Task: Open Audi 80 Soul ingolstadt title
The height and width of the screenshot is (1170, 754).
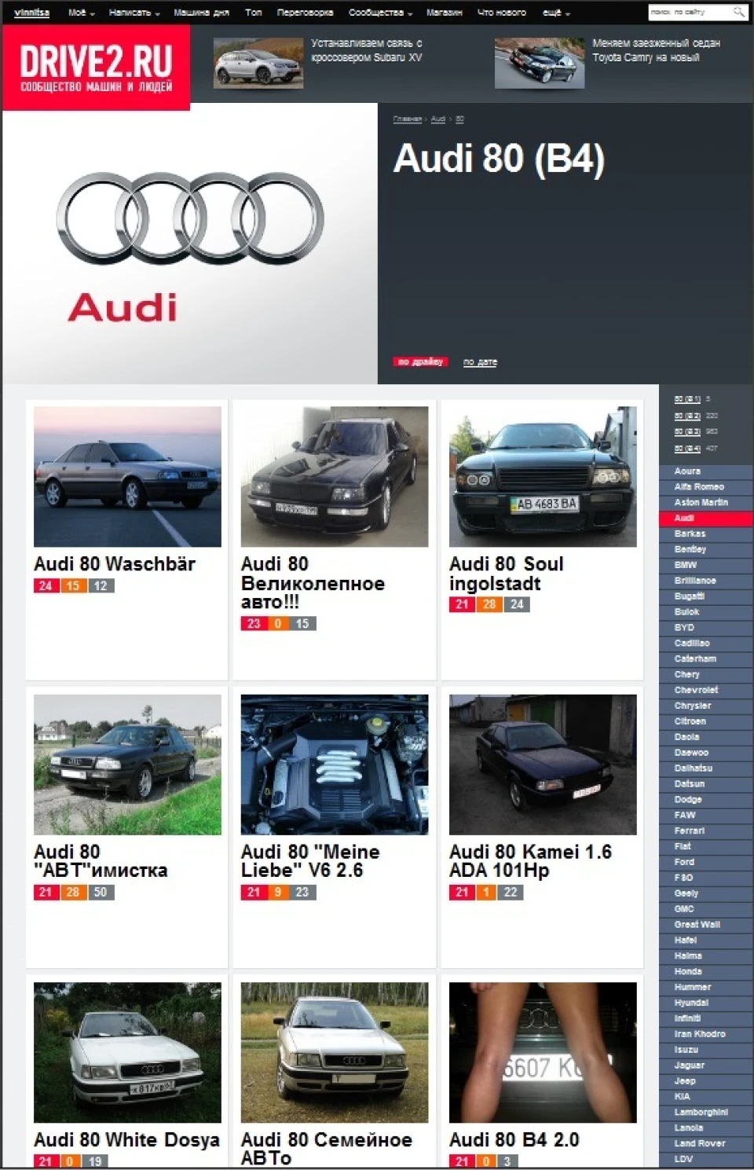Action: pos(507,574)
